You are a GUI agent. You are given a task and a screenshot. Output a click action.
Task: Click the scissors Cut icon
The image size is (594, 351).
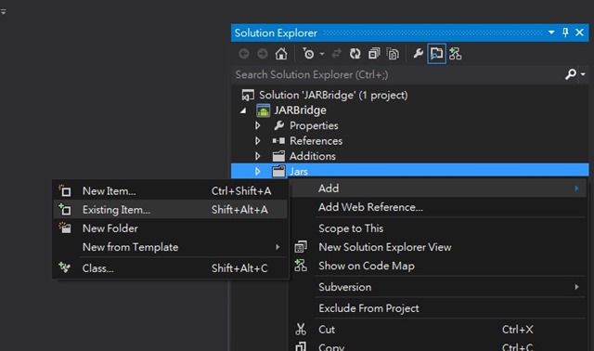pos(301,330)
